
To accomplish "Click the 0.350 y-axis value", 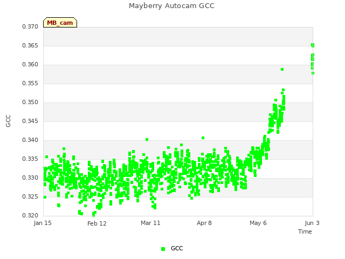I will (x=30, y=103).
